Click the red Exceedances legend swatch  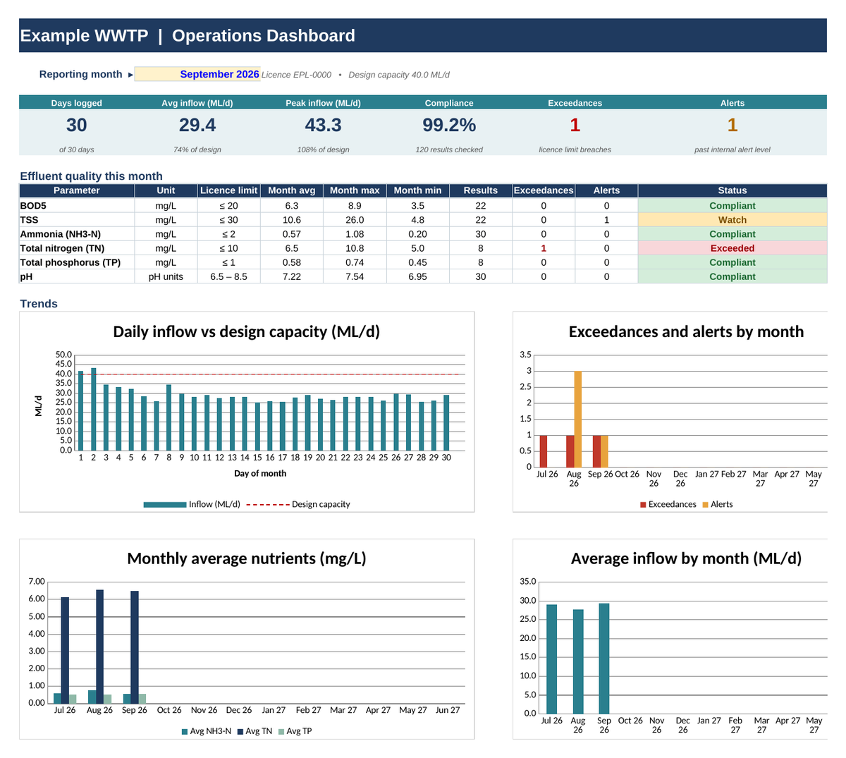[x=643, y=504]
